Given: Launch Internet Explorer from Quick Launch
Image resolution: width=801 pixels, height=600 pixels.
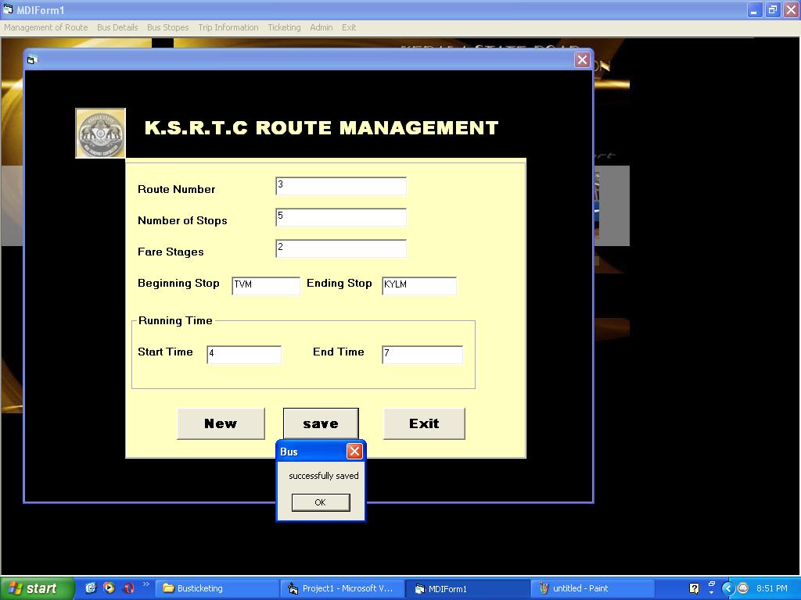Looking at the screenshot, I should point(91,588).
